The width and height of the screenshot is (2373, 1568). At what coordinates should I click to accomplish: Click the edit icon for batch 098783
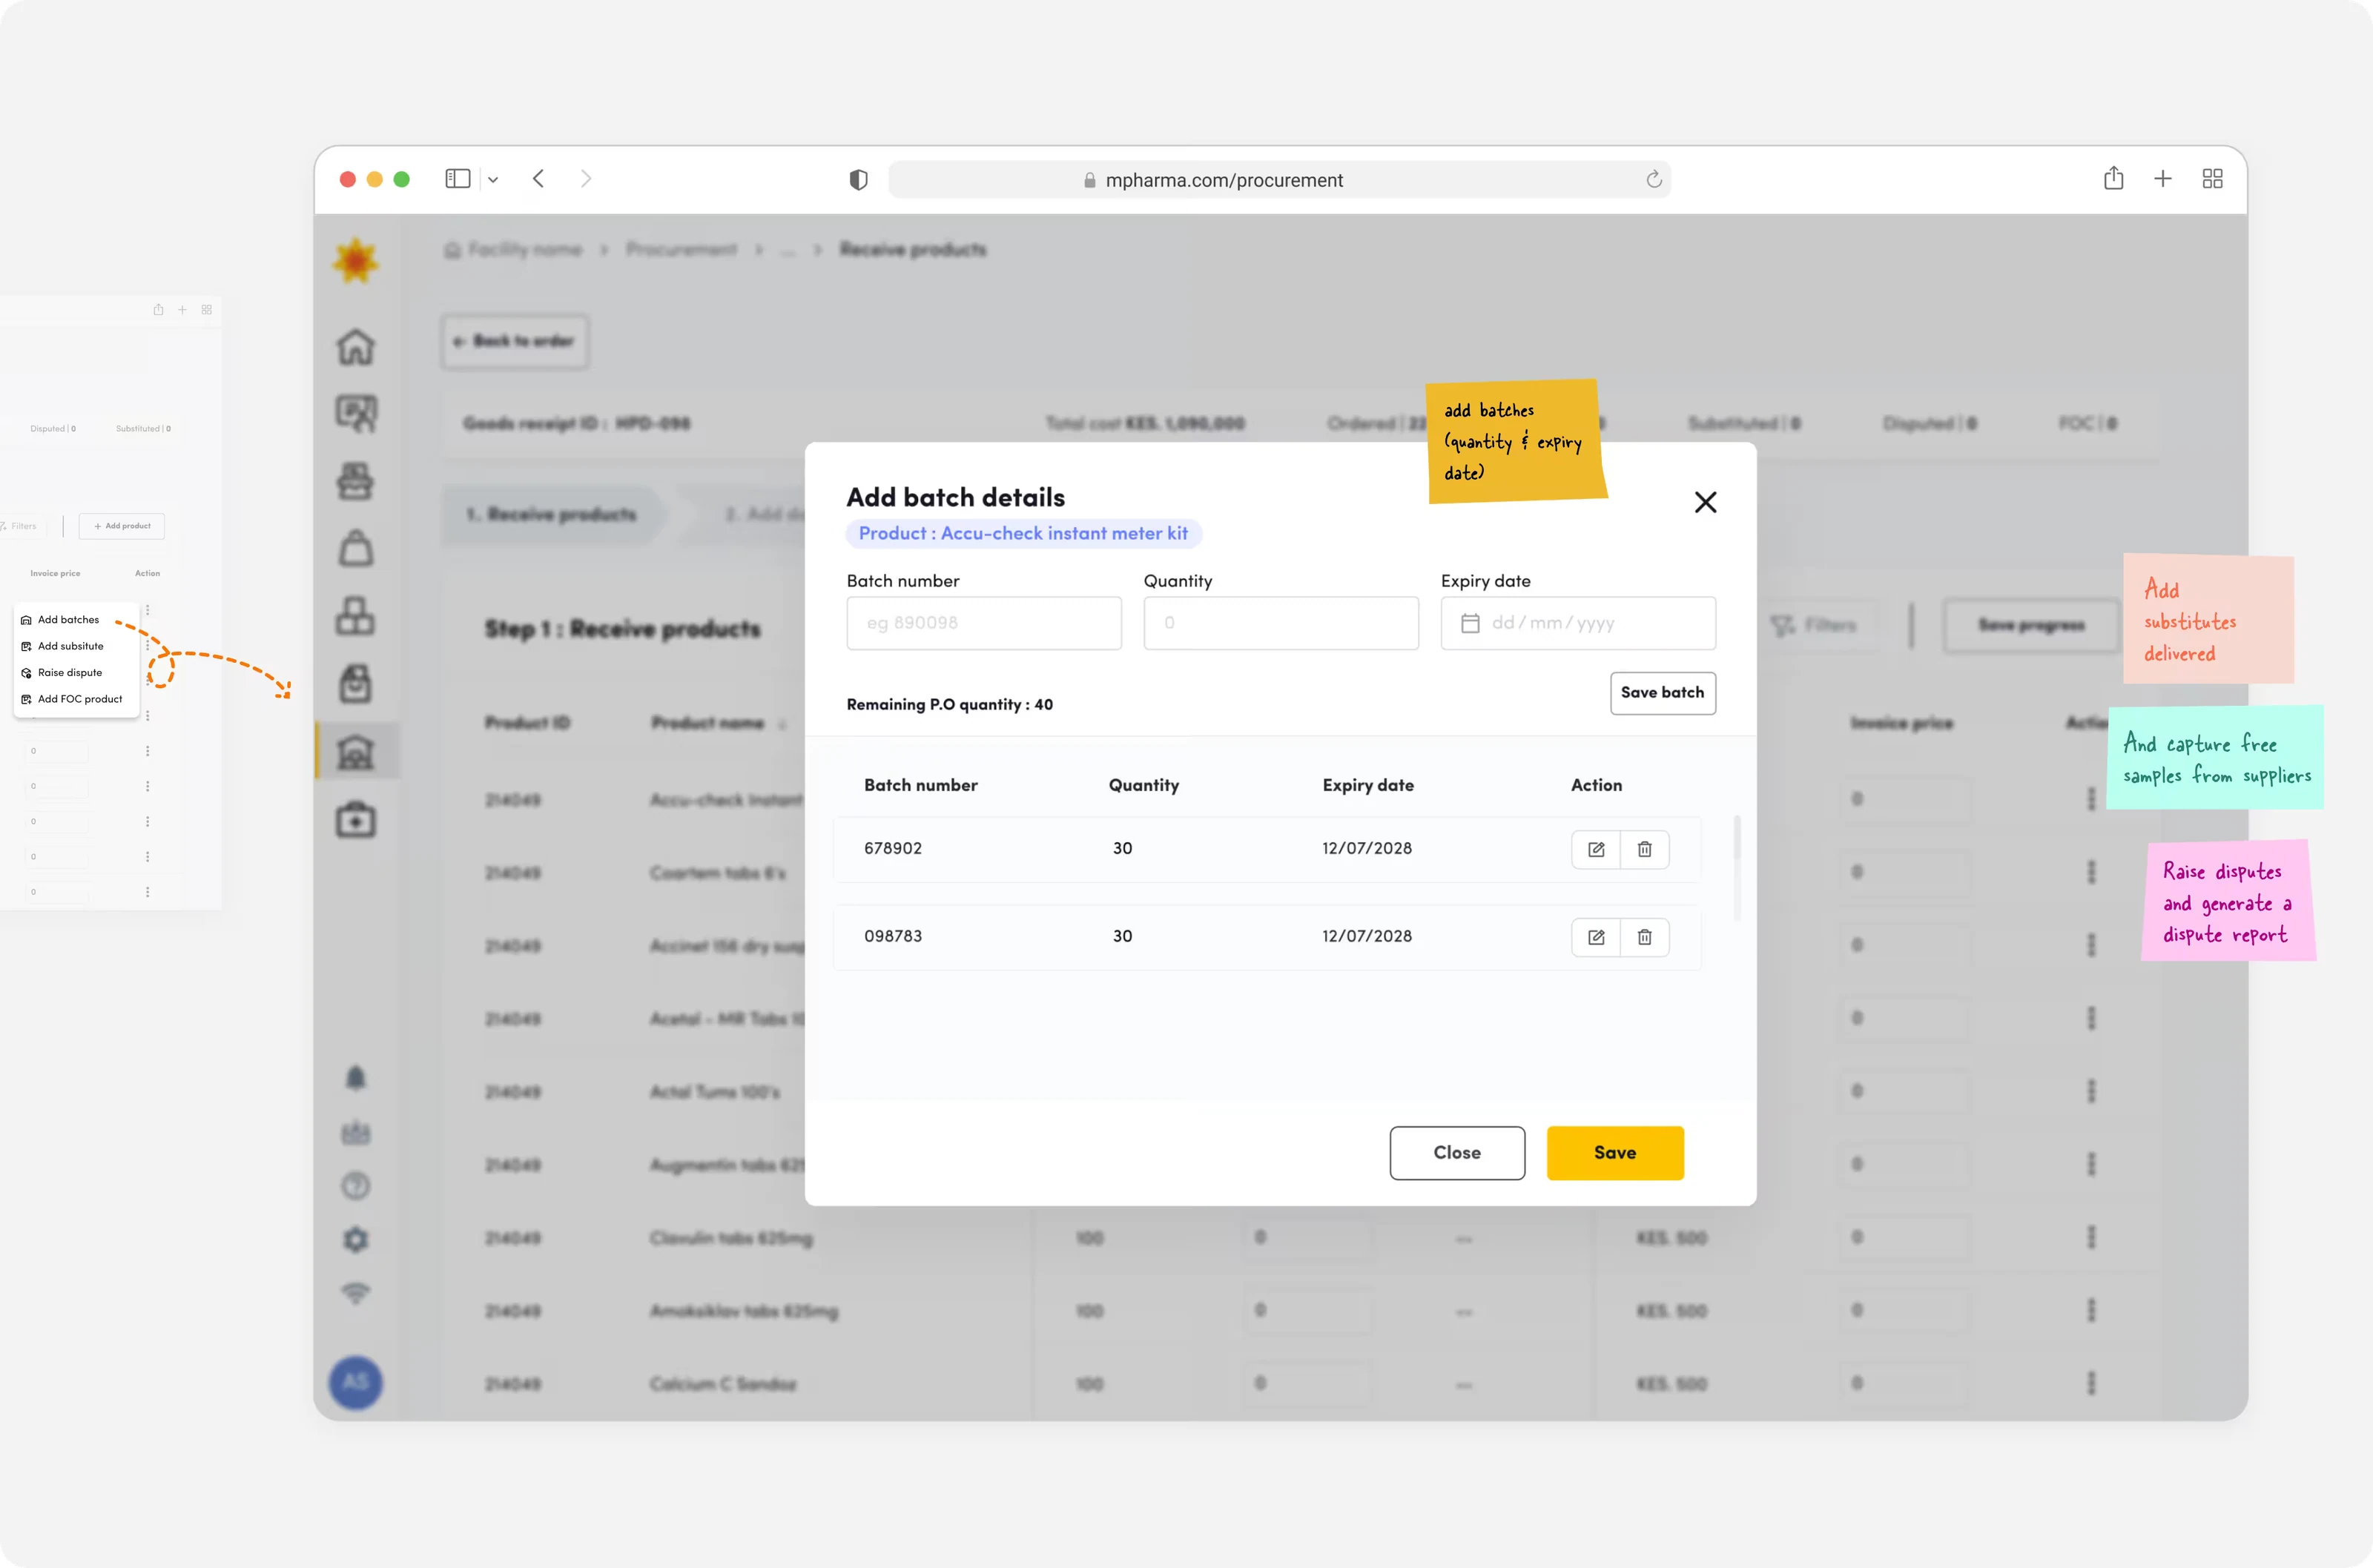click(x=1596, y=937)
